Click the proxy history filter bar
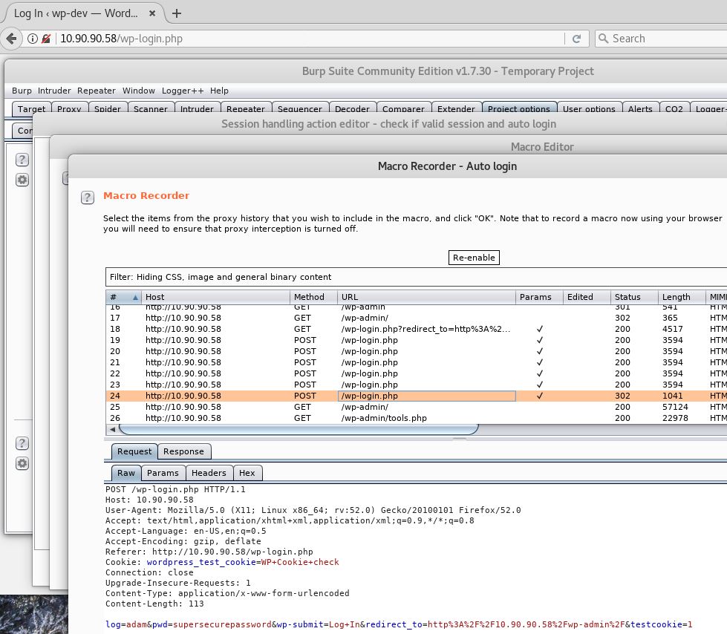Screen dimensions: 727x634 click(416, 277)
